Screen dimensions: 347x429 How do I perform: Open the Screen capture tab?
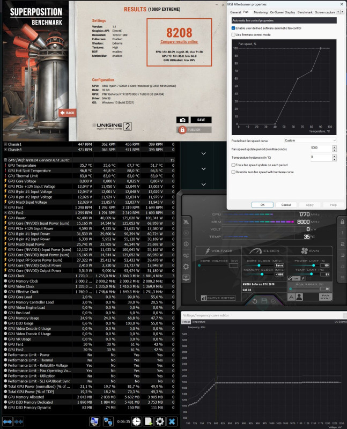point(325,12)
